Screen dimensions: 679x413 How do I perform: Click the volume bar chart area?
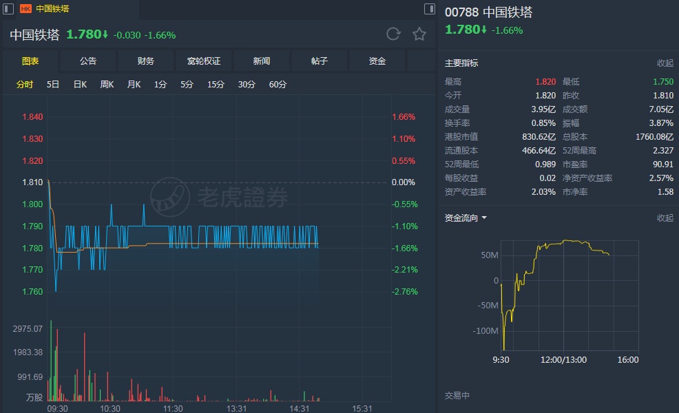[x=219, y=360]
